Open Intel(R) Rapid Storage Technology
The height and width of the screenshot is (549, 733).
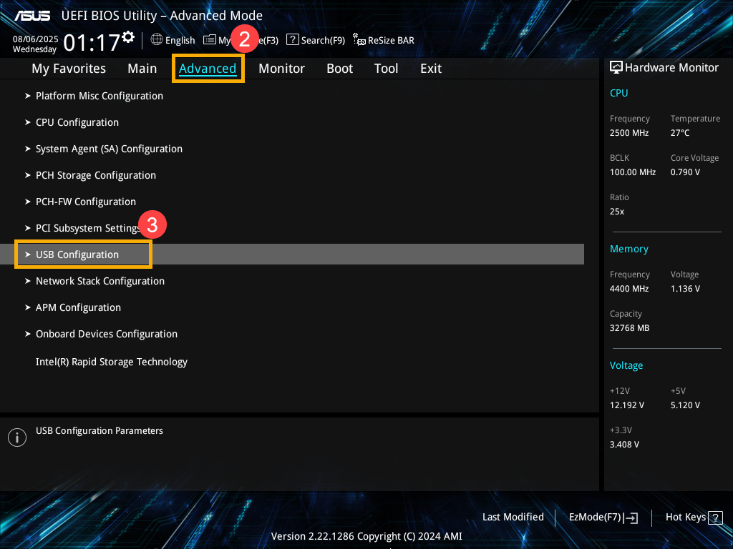(111, 362)
